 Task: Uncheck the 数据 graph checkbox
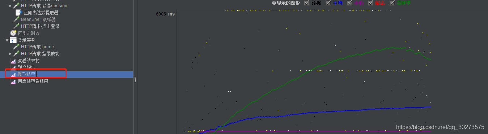pos(307,3)
